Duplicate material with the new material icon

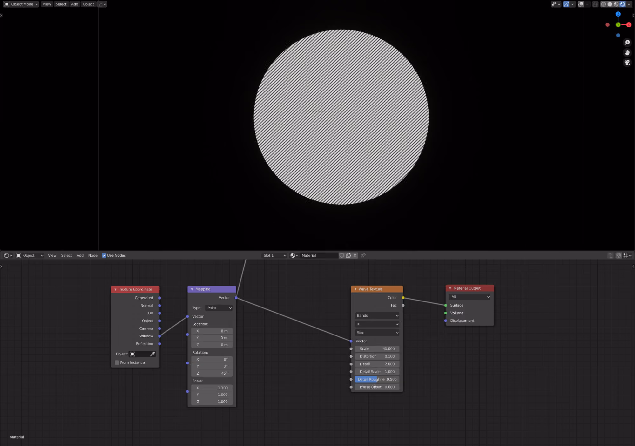click(348, 255)
